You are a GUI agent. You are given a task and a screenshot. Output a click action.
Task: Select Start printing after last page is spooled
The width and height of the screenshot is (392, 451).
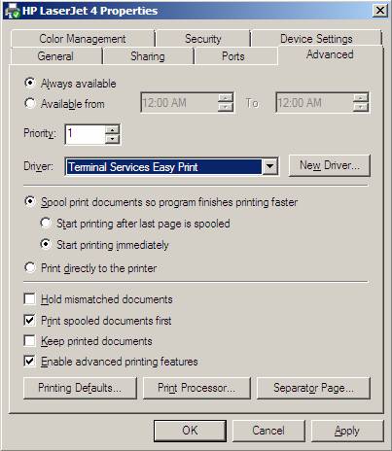pyautogui.click(x=46, y=223)
